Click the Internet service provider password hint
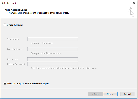Viewport: 138px width, 99px height. pos(64,68)
